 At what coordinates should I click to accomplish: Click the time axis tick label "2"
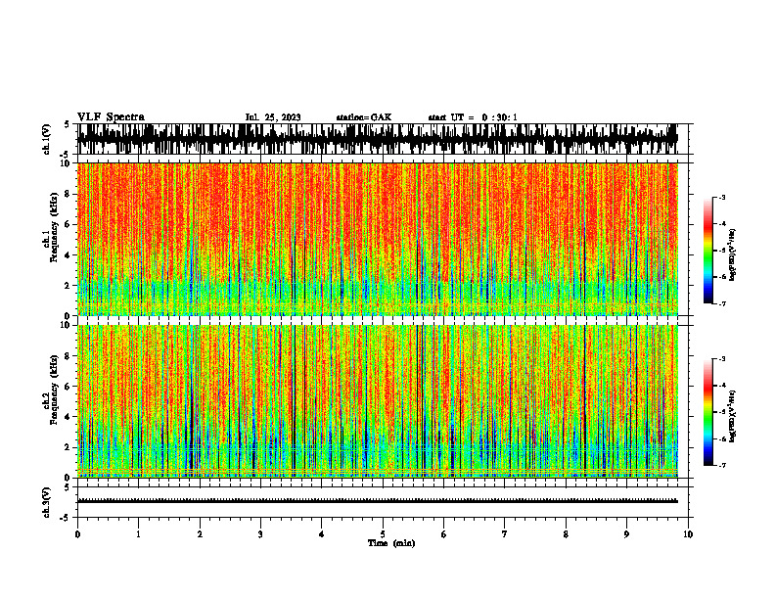point(200,534)
